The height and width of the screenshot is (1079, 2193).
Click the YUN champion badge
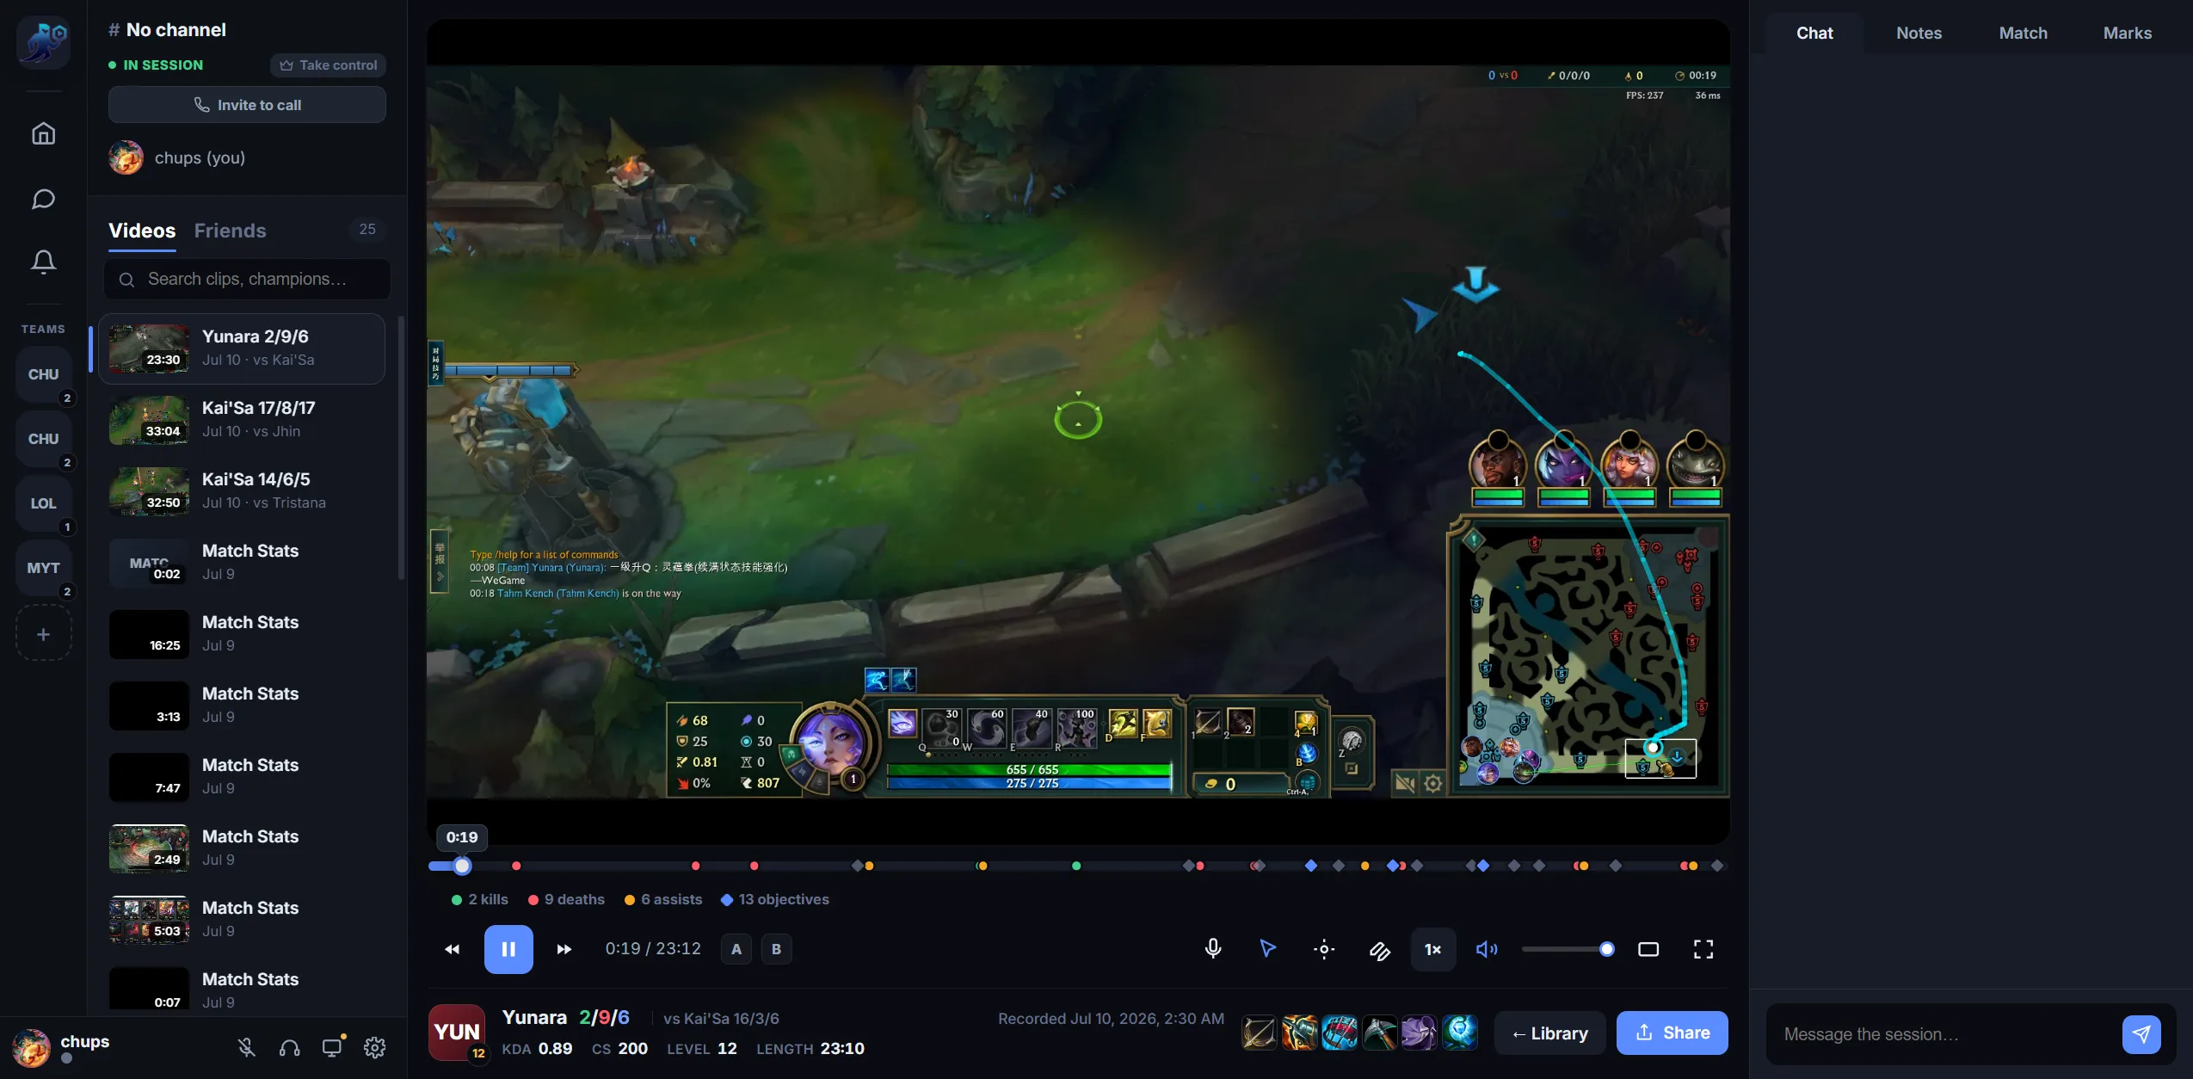click(457, 1033)
